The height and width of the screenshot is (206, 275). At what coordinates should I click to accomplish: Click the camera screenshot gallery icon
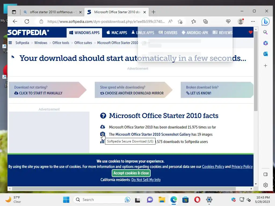pyautogui.click(x=103, y=134)
